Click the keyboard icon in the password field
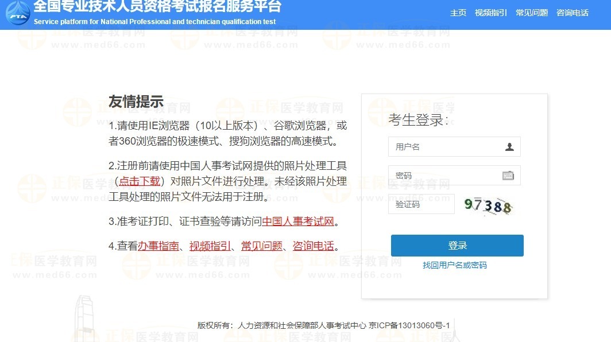This screenshot has height=342, width=611. (x=509, y=175)
